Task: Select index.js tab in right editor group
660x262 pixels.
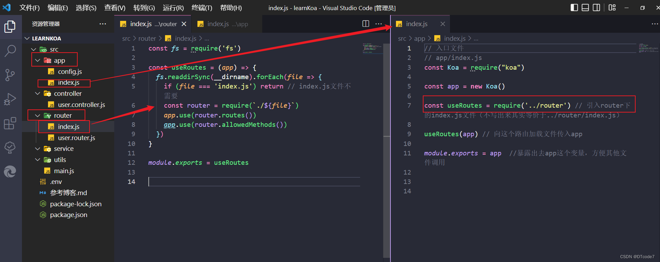Action: tap(420, 24)
